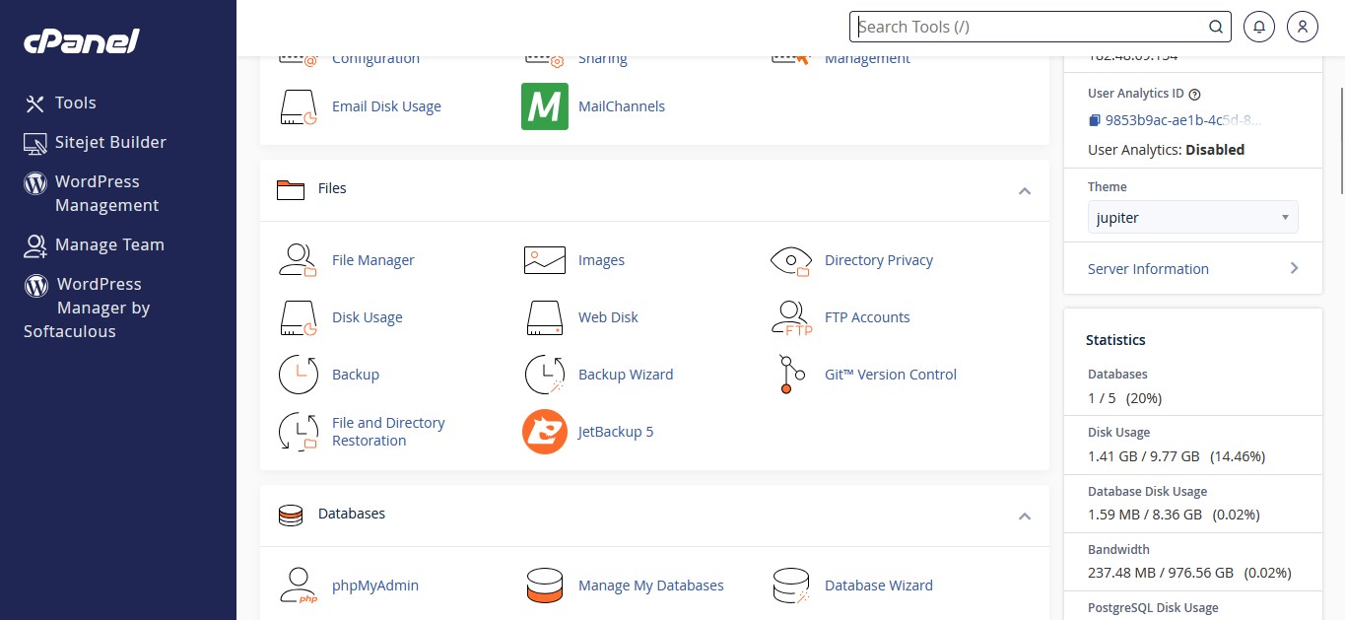Copy the User Analytics ID

[x=1094, y=120]
